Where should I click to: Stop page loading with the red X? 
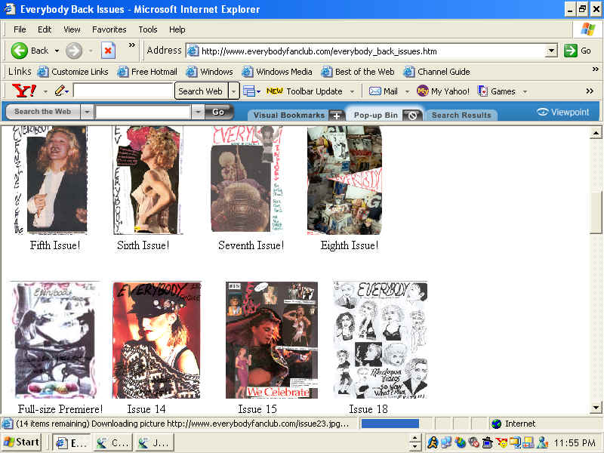(108, 51)
